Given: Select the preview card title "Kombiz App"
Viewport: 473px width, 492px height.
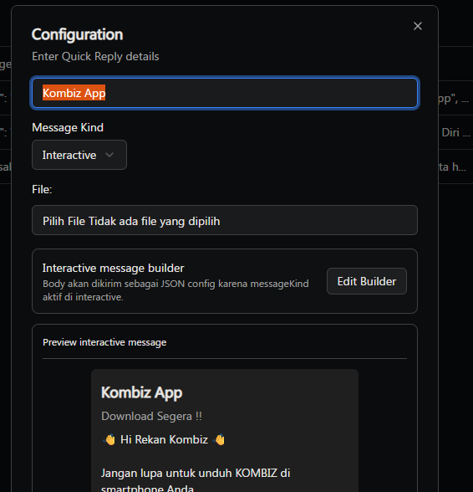Looking at the screenshot, I should pyautogui.click(x=142, y=393).
